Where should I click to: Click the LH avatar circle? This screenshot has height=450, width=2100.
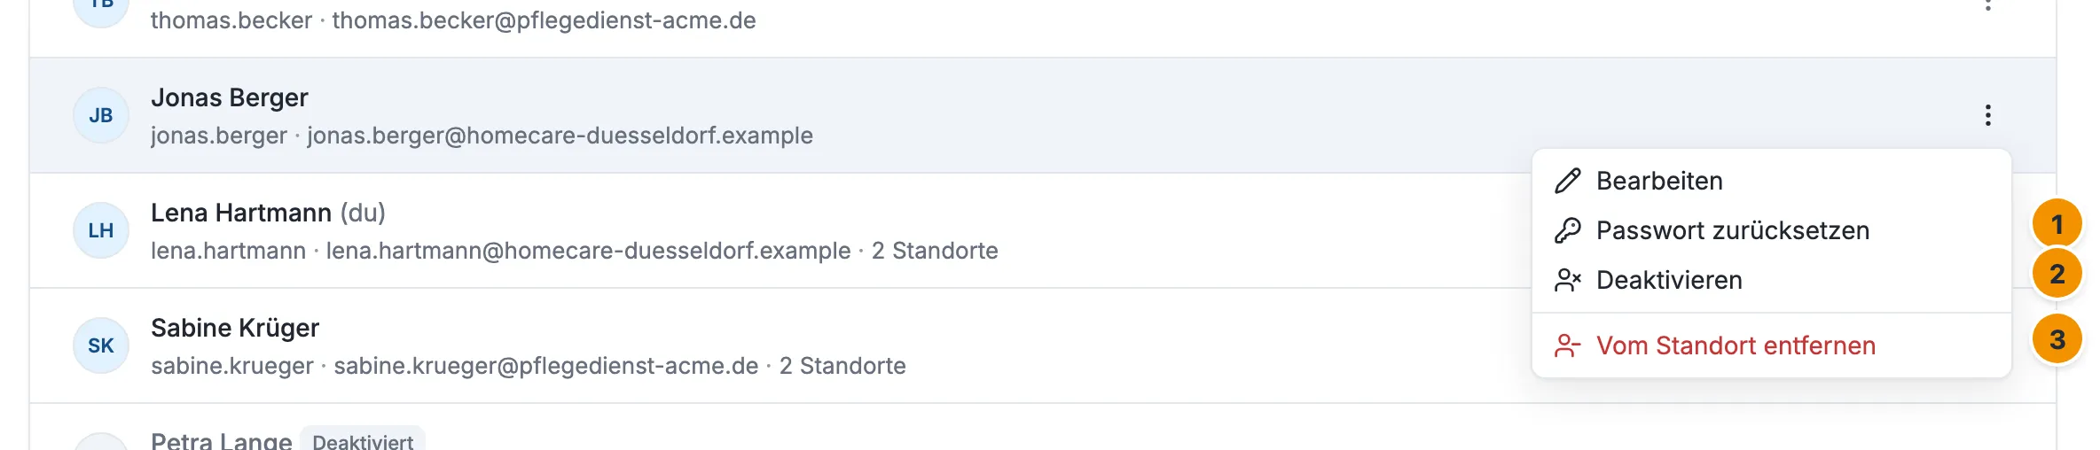101,230
